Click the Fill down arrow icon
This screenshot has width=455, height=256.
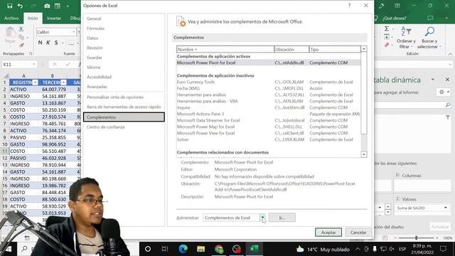pyautogui.click(x=387, y=37)
